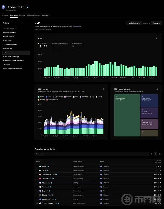Click the Exchanges (DEX) treemap tile
The height and width of the screenshot is (209, 164).
[x=149, y=124]
